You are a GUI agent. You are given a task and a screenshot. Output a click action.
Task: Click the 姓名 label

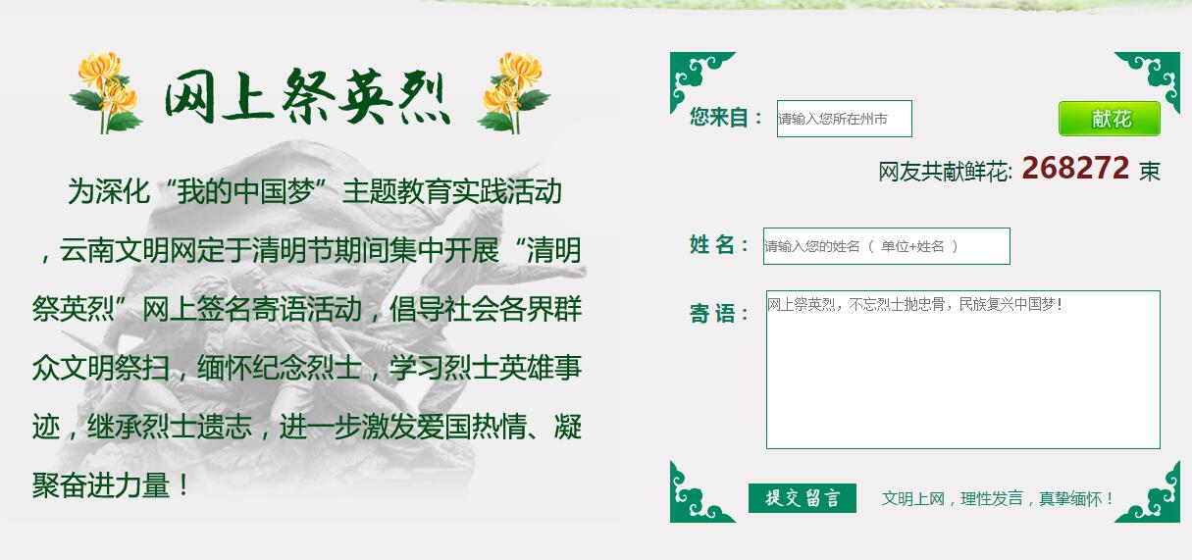(719, 245)
